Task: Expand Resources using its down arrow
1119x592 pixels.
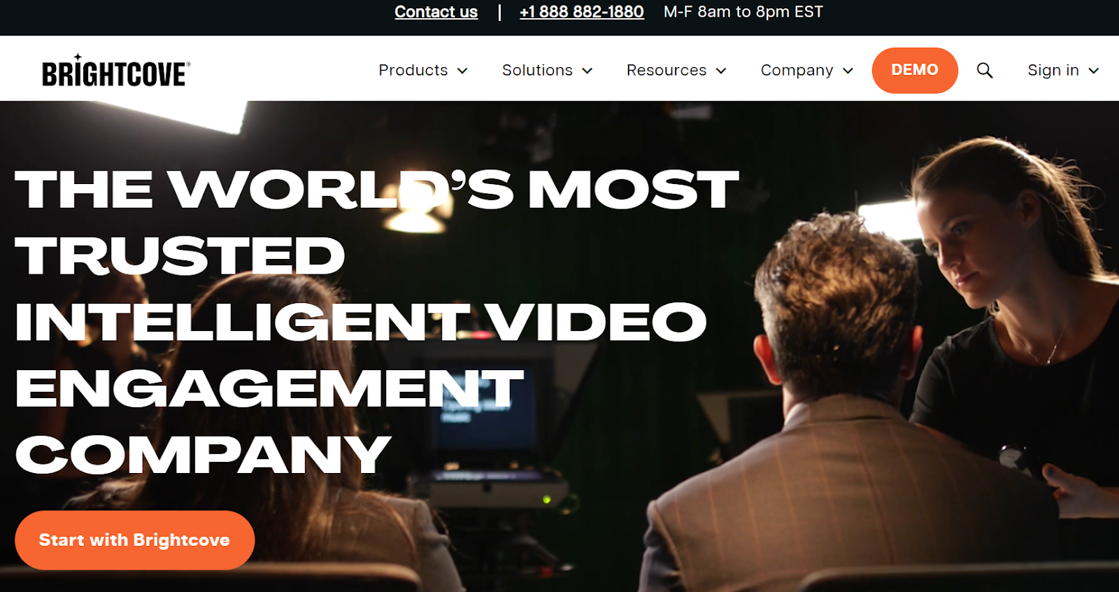Action: click(721, 71)
